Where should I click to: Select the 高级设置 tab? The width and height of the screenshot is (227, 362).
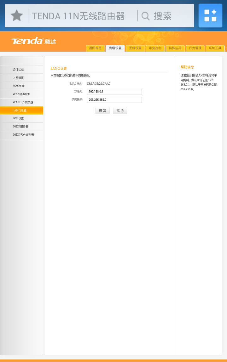pos(115,48)
